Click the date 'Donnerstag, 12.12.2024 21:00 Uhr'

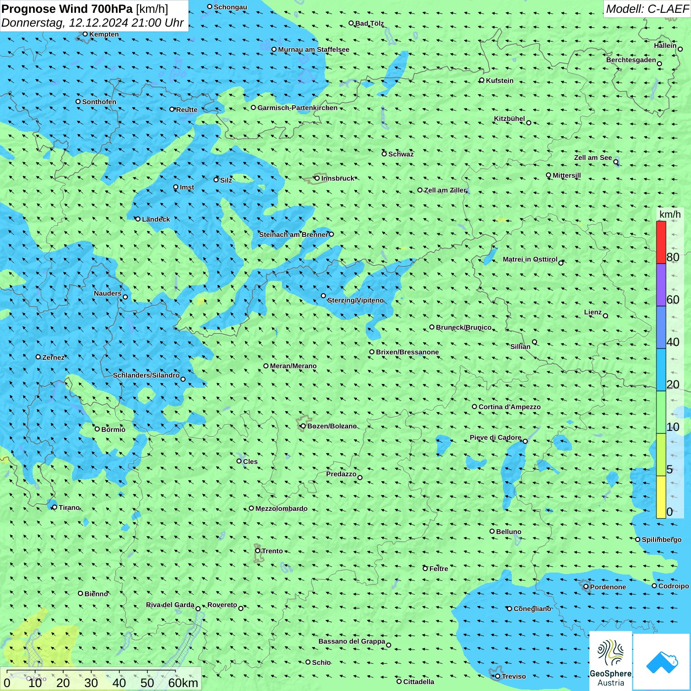tap(92, 23)
